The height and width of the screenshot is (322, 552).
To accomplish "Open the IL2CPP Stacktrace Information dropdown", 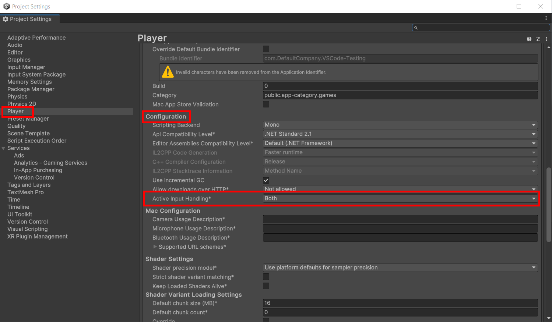I will pos(400,171).
